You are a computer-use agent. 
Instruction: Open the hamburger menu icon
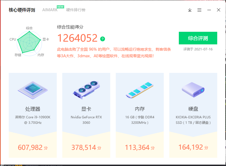(199, 10)
